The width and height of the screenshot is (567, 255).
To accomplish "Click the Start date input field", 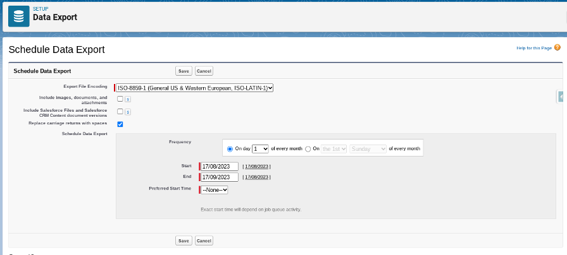I will tap(220, 166).
